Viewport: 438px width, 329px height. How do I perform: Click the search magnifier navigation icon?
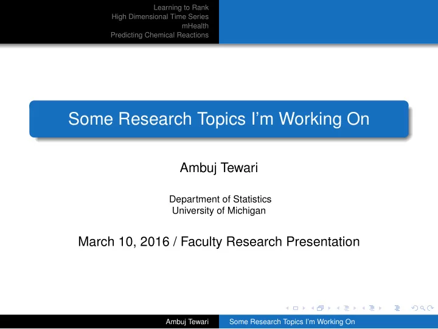(x=423, y=308)
